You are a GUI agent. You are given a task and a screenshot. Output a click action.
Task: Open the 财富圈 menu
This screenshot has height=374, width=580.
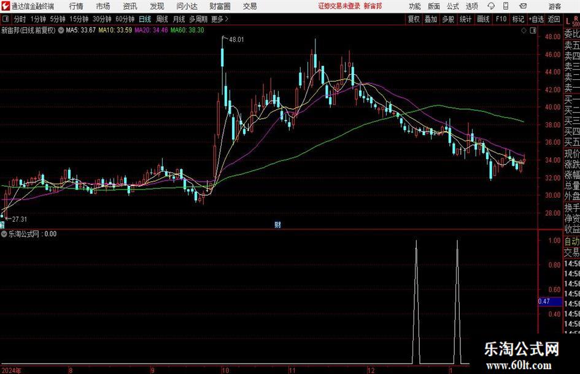[x=220, y=6]
